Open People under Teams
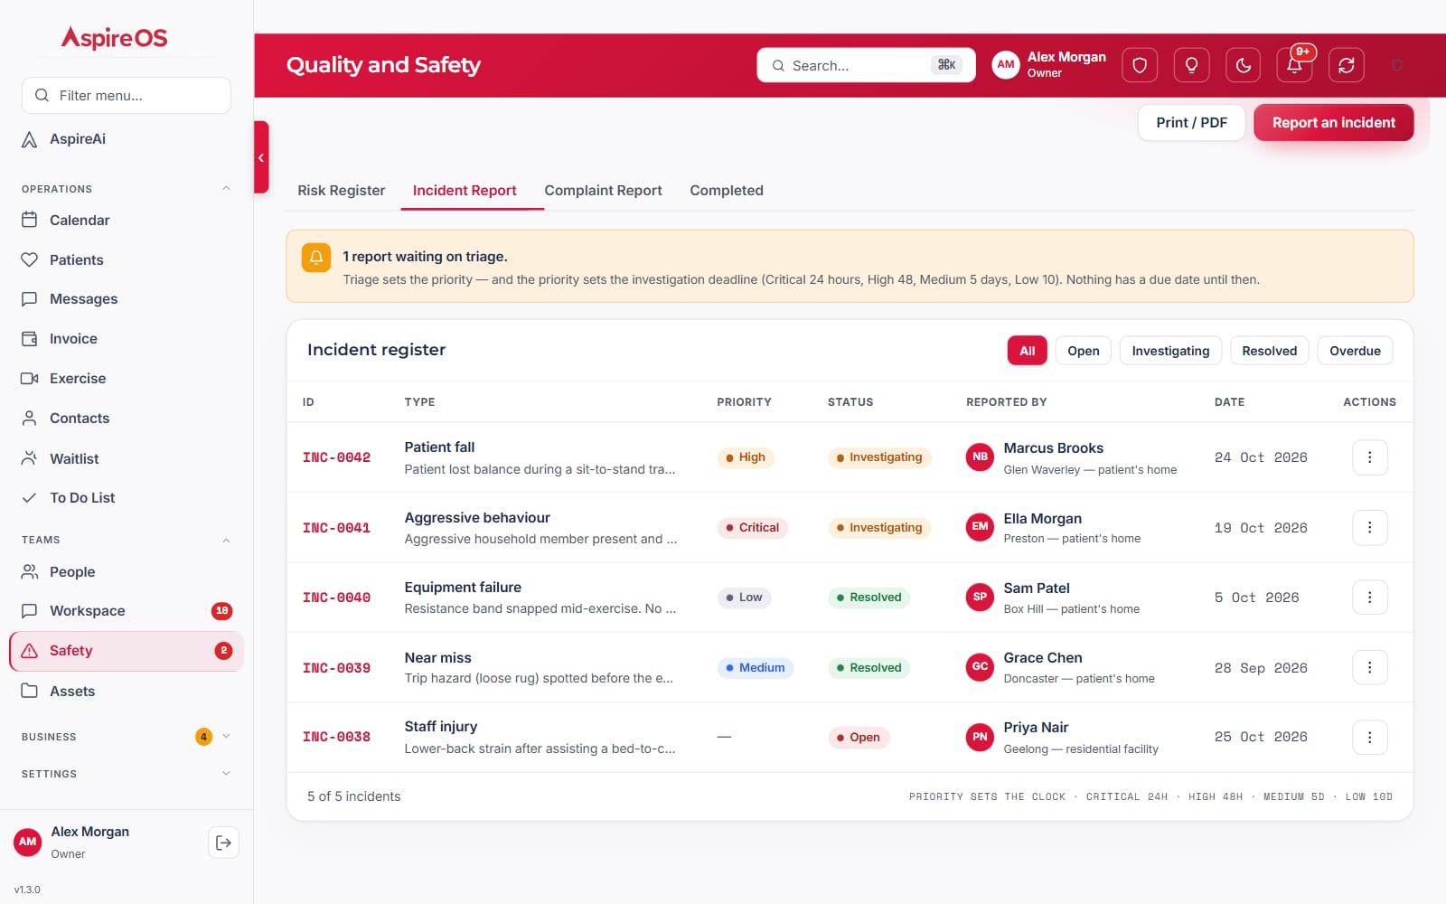The image size is (1446, 904). [127, 572]
